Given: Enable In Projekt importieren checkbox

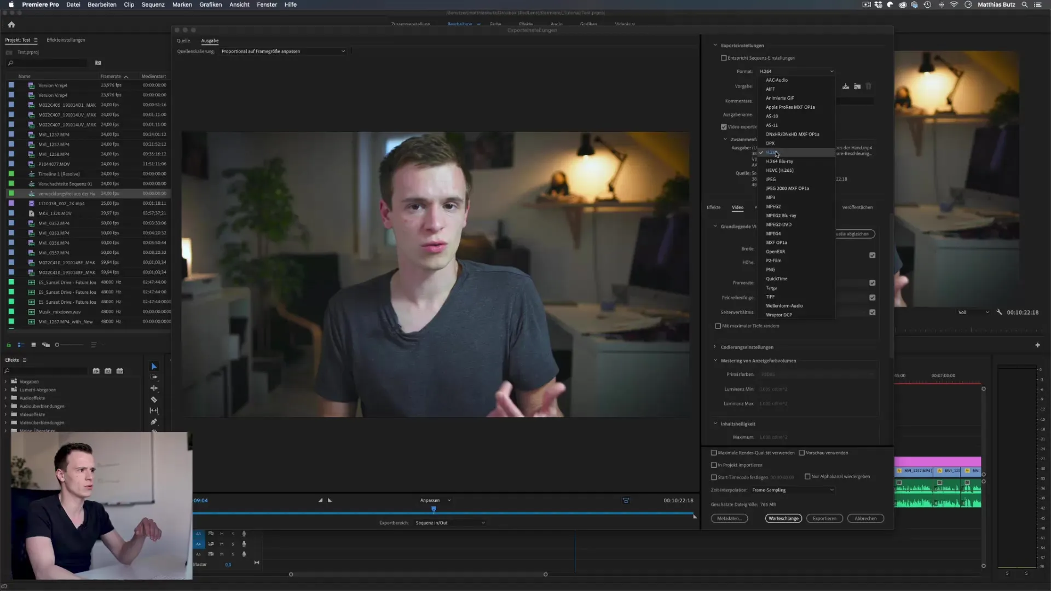Looking at the screenshot, I should click(x=714, y=465).
